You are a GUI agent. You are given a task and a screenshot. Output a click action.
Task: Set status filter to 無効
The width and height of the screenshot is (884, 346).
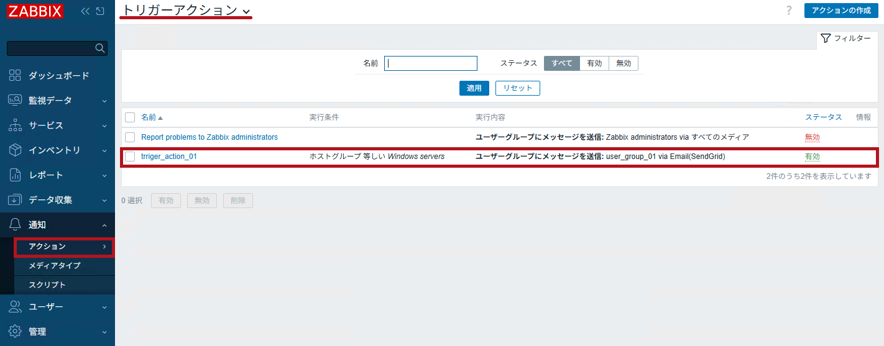[624, 63]
